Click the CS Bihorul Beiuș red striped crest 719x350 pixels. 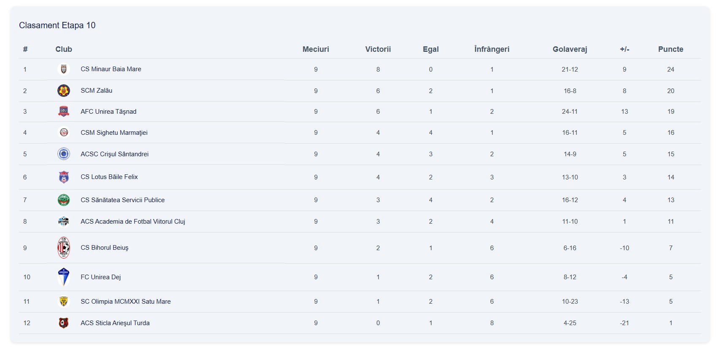[64, 248]
